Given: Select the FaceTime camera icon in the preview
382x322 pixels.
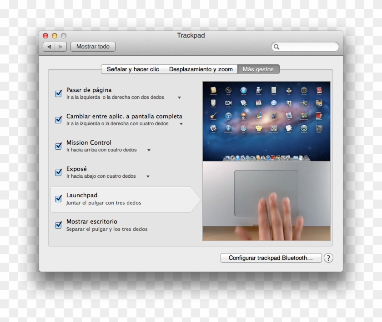Looking at the screenshot, I should [x=227, y=102].
